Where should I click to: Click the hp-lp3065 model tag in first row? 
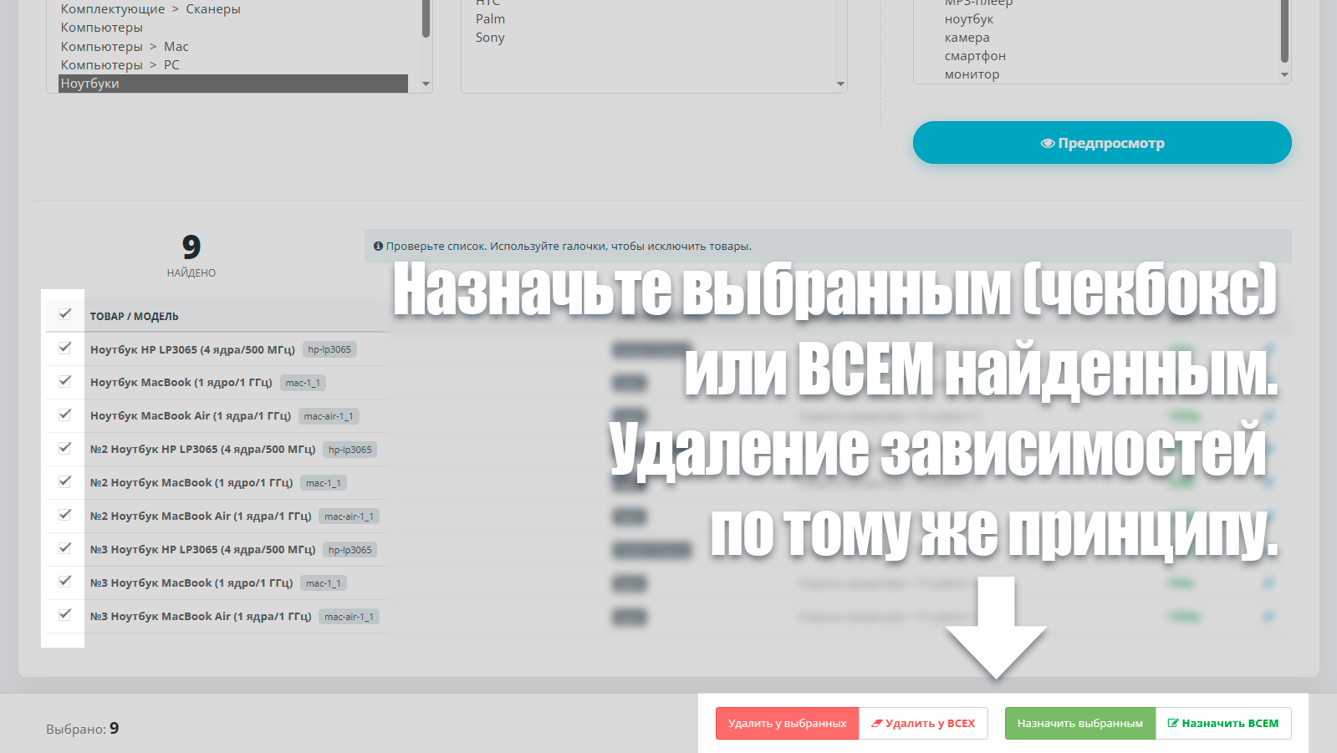click(x=329, y=349)
